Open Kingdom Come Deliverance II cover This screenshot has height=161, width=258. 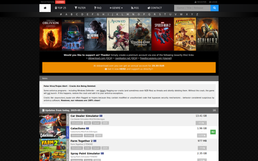point(140,34)
